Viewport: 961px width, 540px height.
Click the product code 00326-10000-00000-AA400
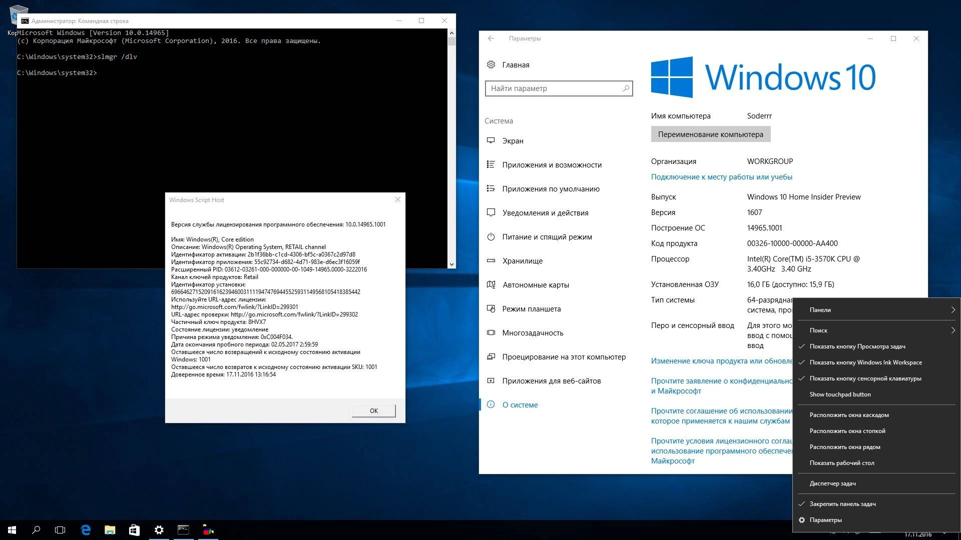[x=792, y=243]
